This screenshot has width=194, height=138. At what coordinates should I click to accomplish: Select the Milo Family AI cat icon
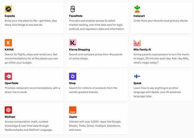tap(137, 43)
